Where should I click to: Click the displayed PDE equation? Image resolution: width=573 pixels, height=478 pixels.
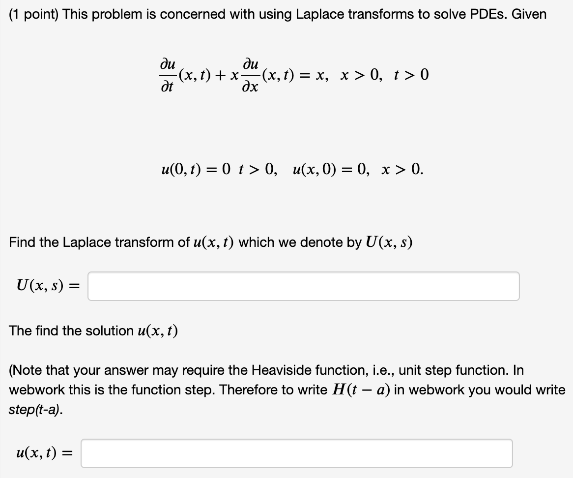[x=293, y=75]
